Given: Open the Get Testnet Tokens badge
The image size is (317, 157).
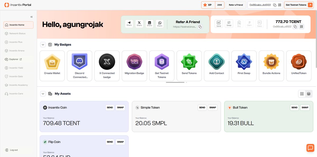Looking at the screenshot, I should (162, 66).
